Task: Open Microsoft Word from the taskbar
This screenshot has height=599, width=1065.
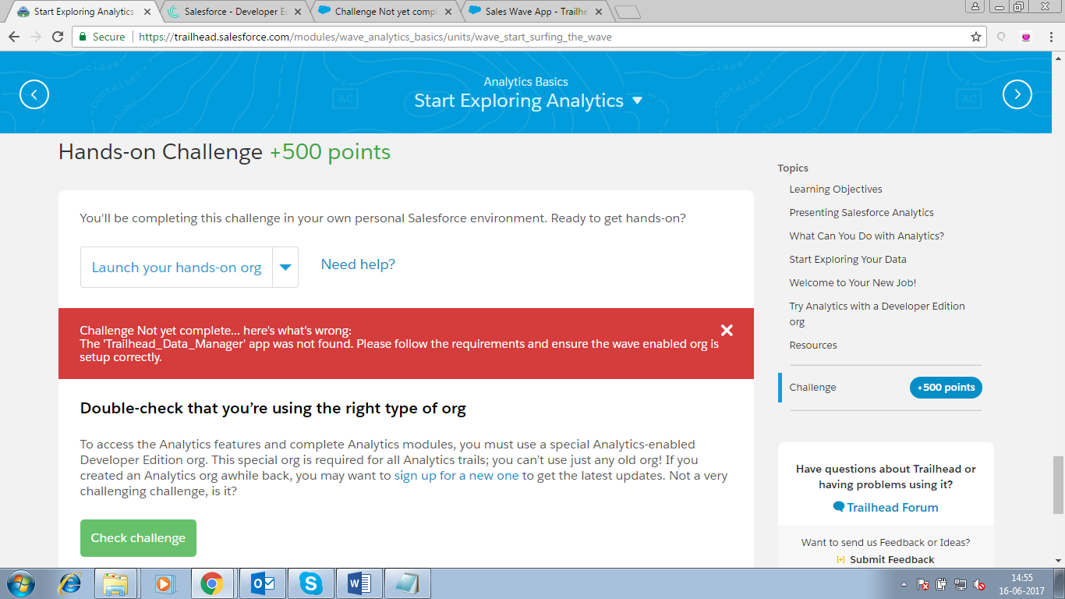Action: 359,583
